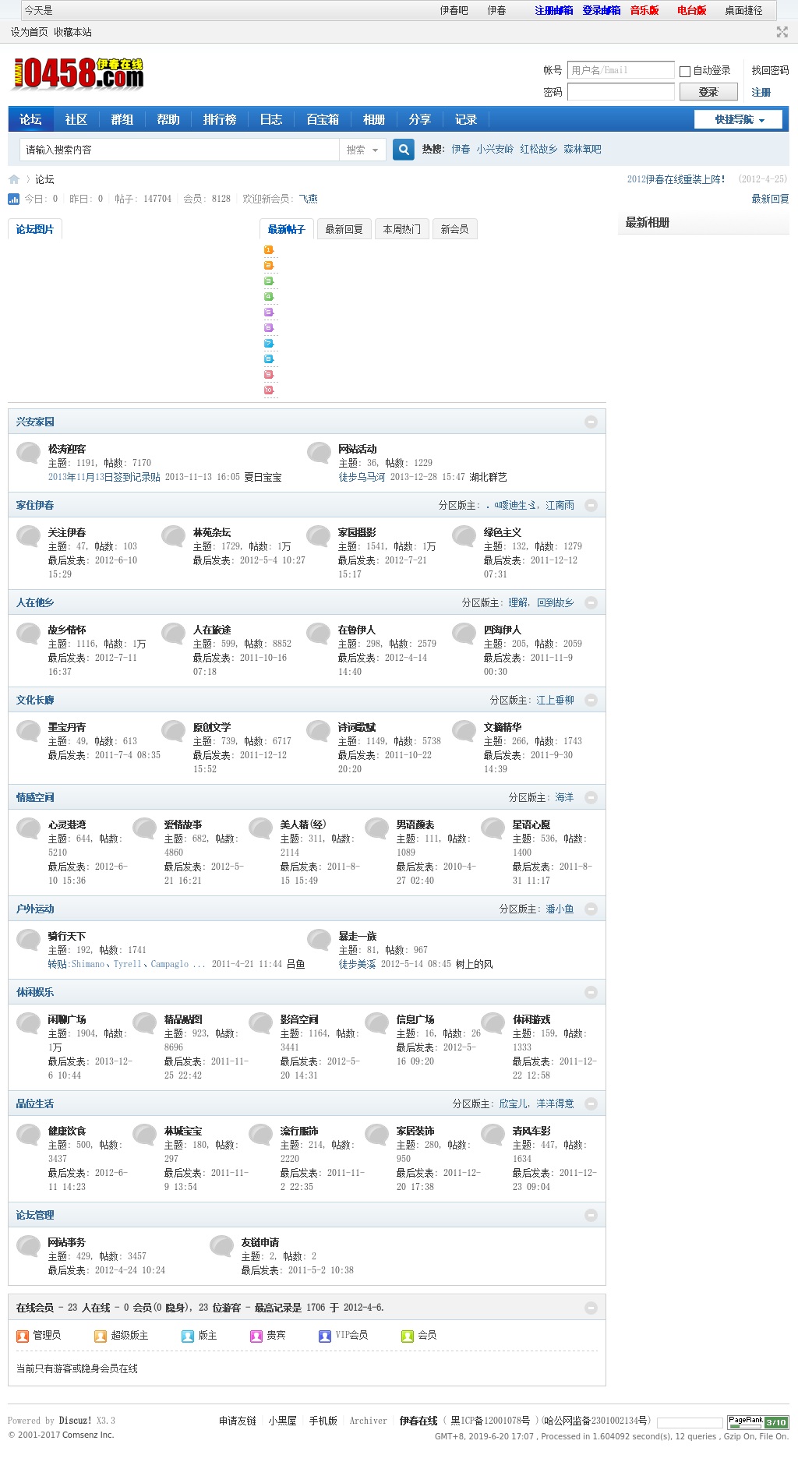This screenshot has height=1483, width=798.
Task: Open moderator link 江南雨
Action: tap(560, 505)
